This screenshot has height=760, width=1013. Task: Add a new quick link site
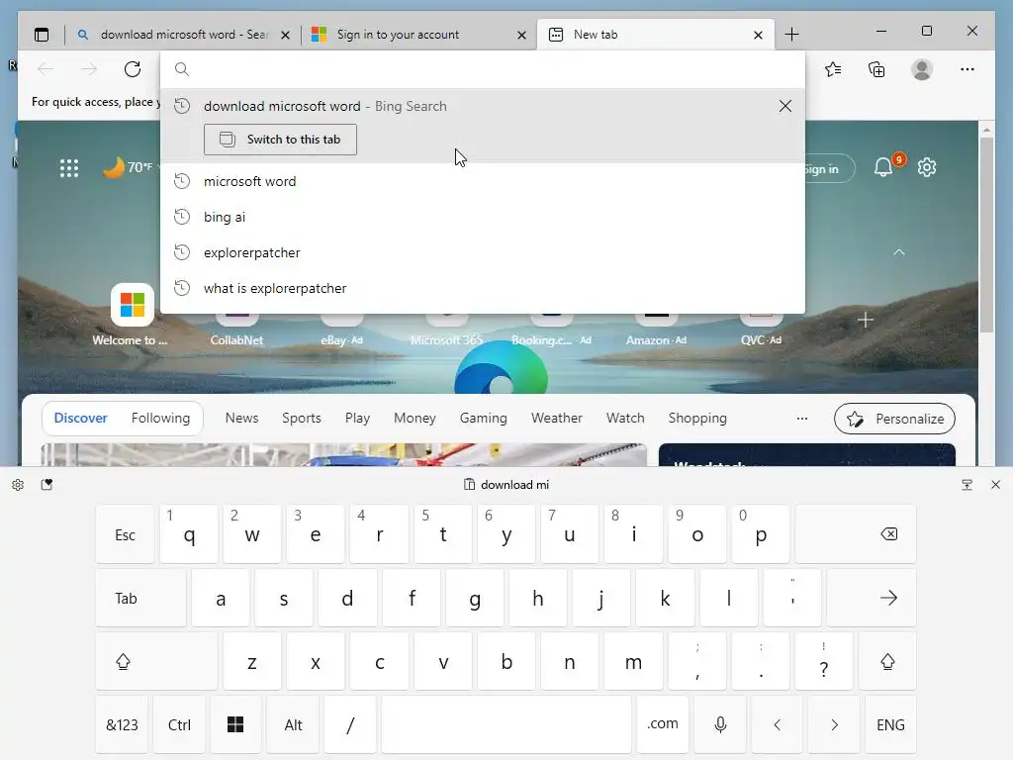tap(865, 320)
